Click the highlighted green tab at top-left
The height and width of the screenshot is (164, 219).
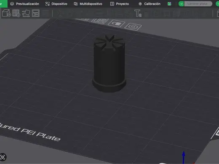[x=3, y=4]
